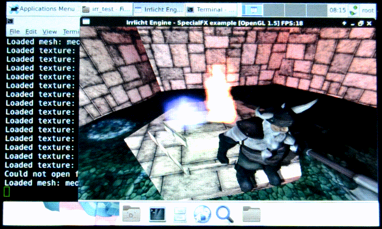Image resolution: width=382 pixels, height=229 pixels.
Task: Open the View menu in Terminal
Action: coord(50,32)
